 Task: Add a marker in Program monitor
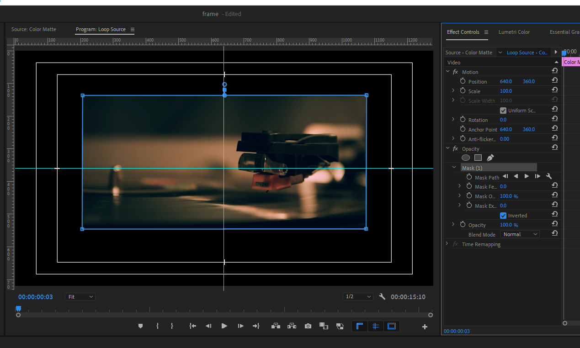coord(140,326)
